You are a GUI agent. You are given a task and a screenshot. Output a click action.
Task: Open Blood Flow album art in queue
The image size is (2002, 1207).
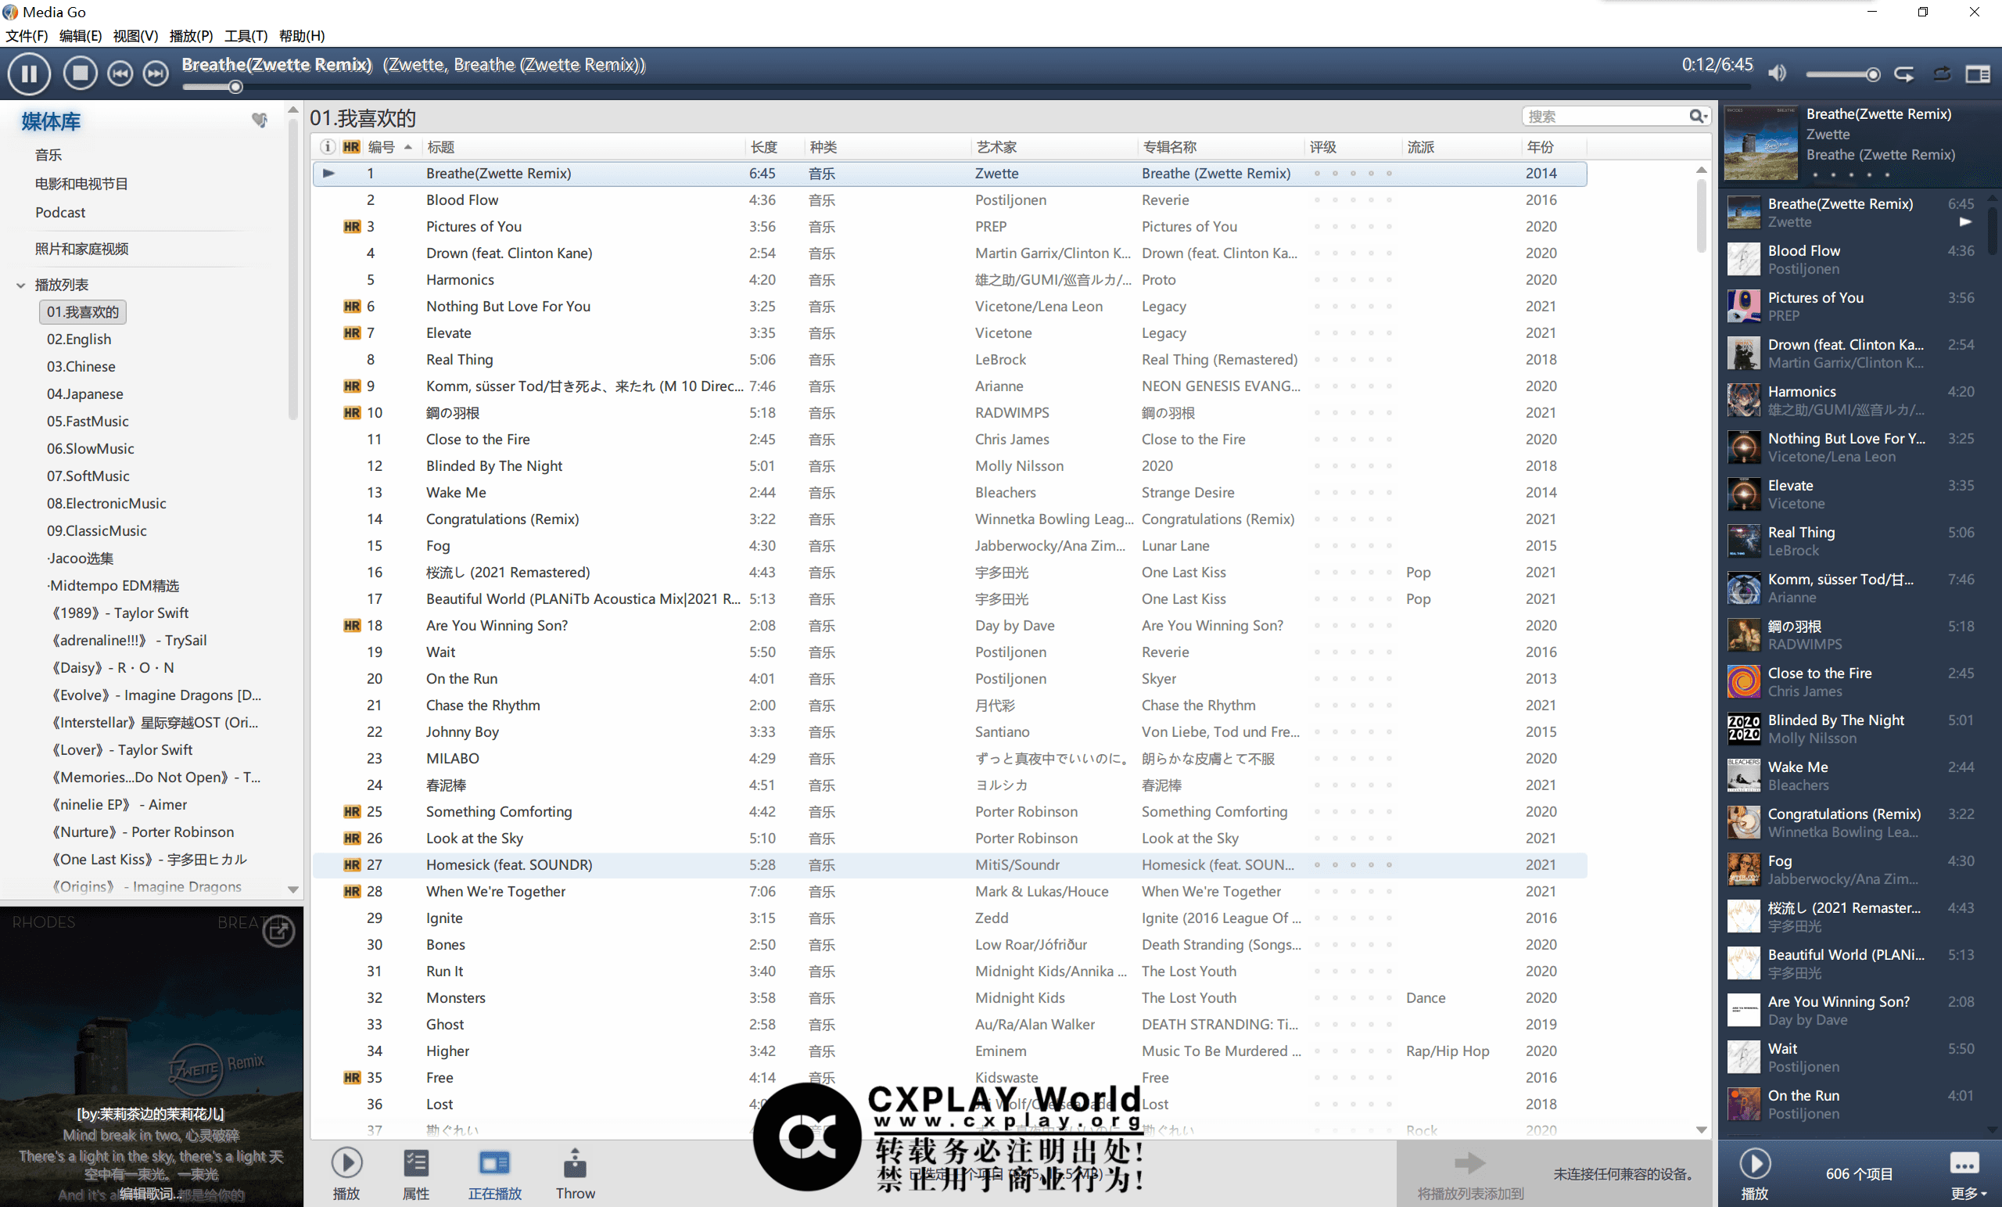point(1744,260)
